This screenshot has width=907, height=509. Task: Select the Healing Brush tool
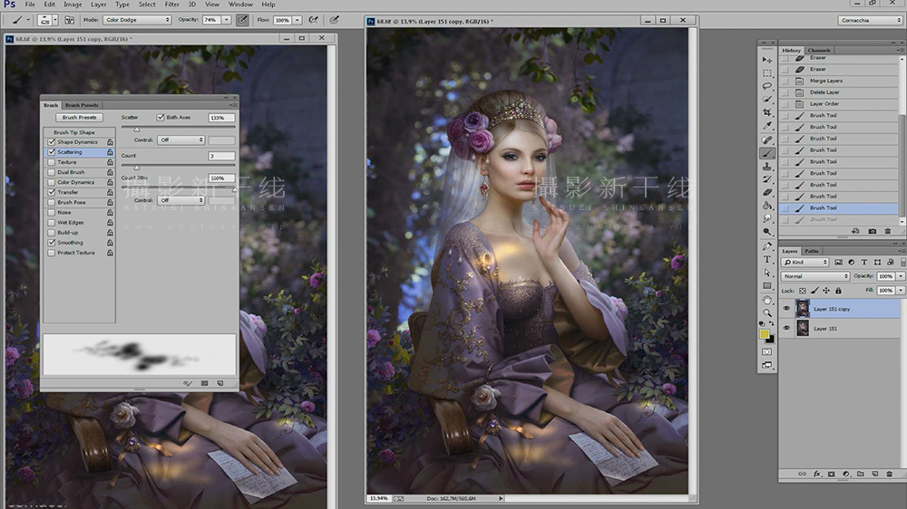[x=767, y=139]
